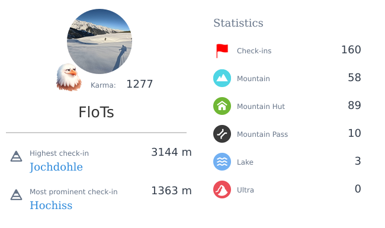This screenshot has height=228, width=385.
Task: Click the cyan Mountain icon
Action: pyautogui.click(x=222, y=78)
